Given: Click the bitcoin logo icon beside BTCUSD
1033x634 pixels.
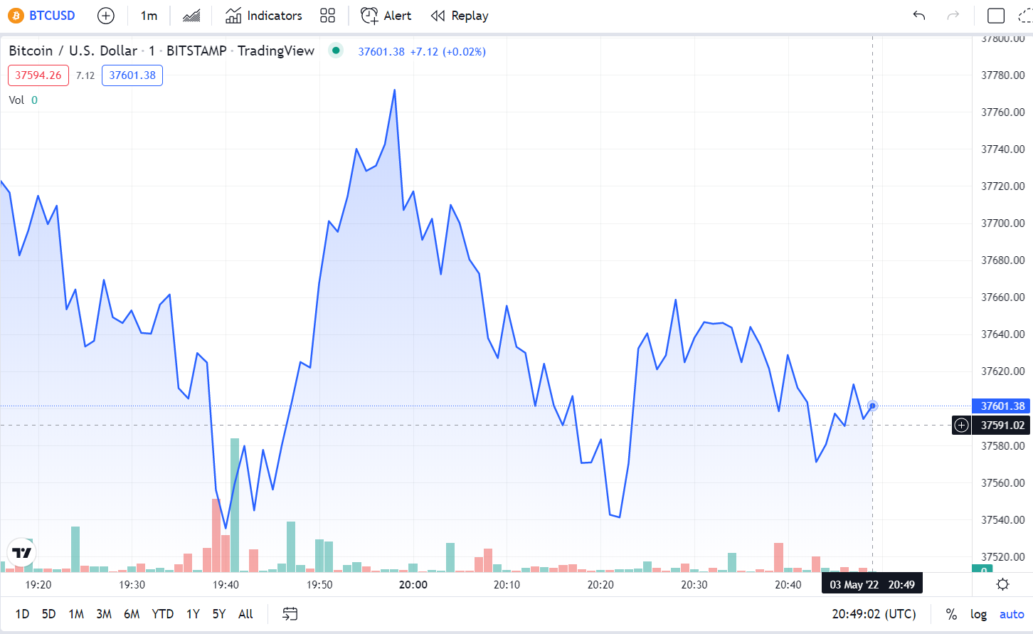Looking at the screenshot, I should point(16,16).
